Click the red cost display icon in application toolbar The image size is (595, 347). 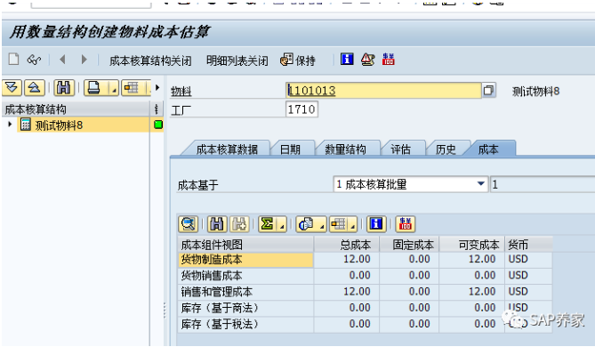(x=388, y=60)
